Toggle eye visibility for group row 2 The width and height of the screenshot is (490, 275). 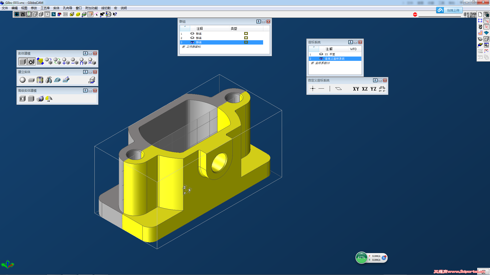pos(192,38)
